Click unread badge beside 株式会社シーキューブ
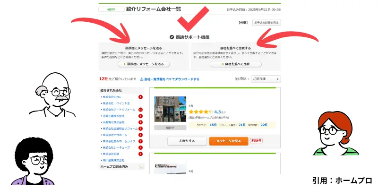This screenshot has width=378, height=189. pos(140,147)
